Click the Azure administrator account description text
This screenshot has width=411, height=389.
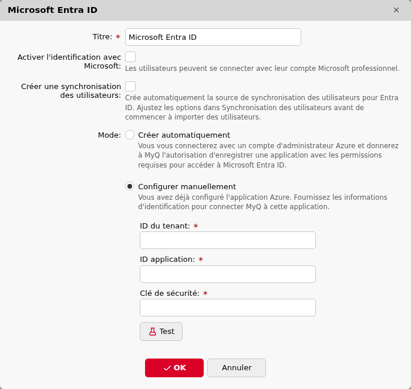coord(268,155)
